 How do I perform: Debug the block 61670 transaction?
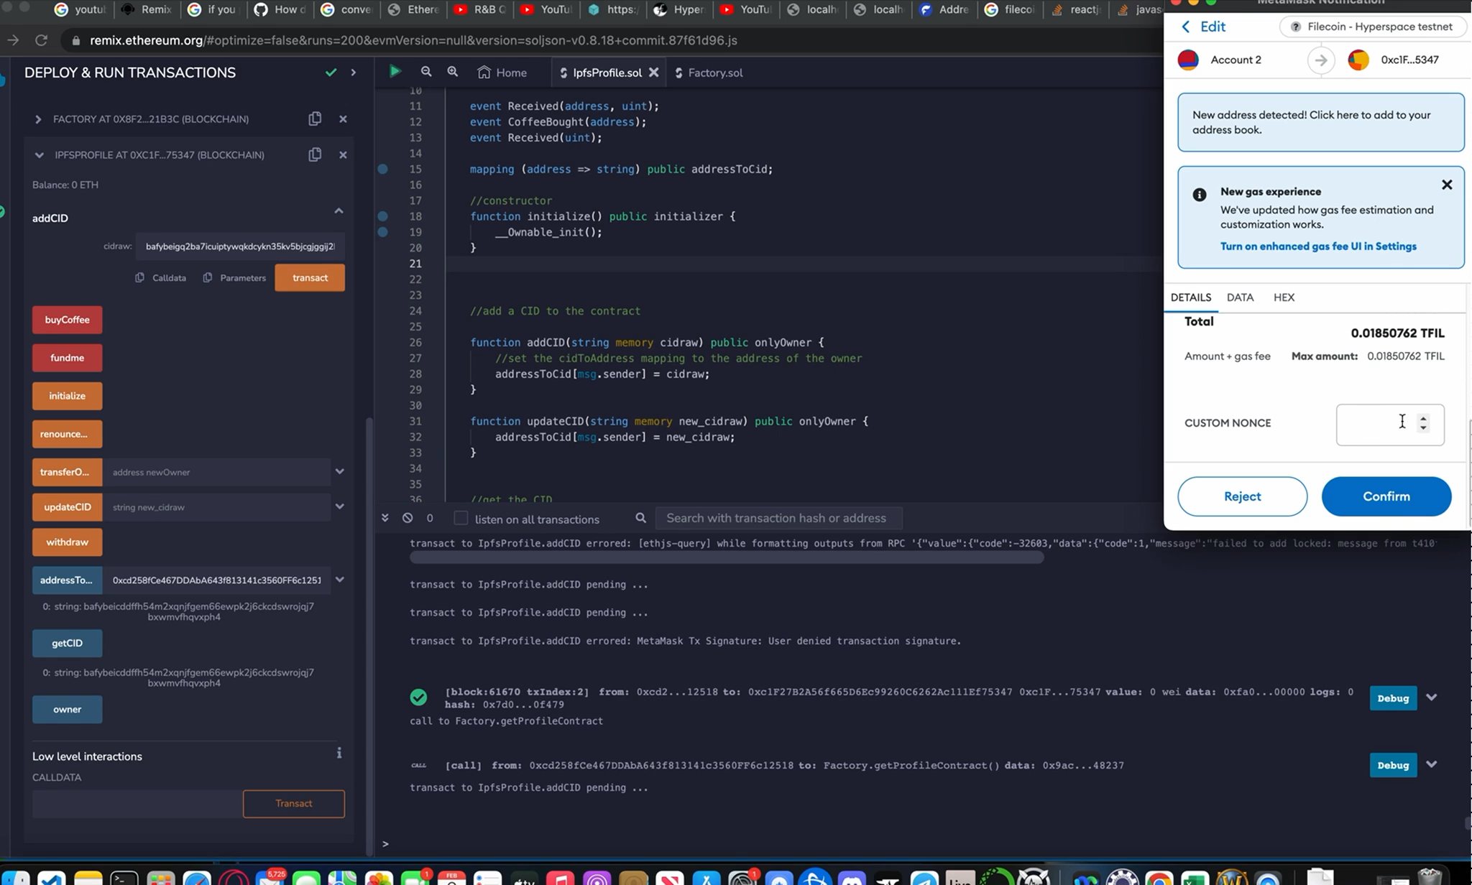(x=1393, y=698)
